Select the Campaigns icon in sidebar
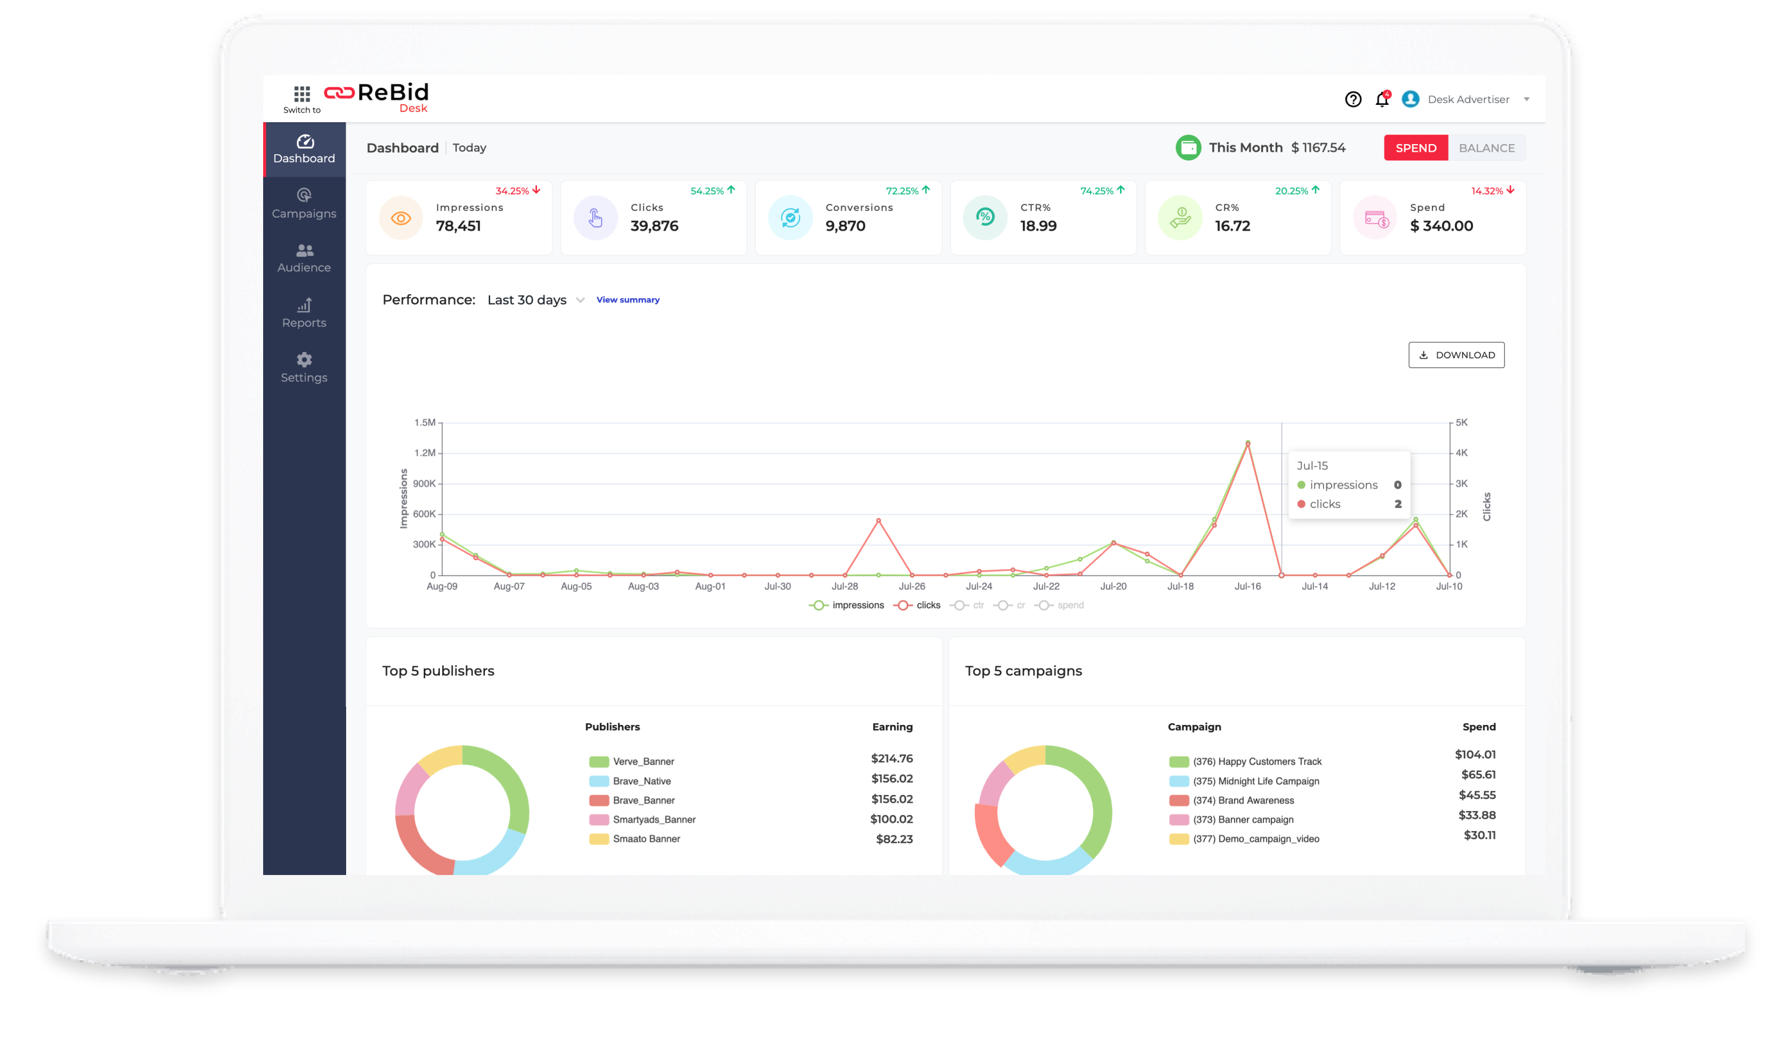Screen dimensions: 1768x1041 click(x=304, y=203)
